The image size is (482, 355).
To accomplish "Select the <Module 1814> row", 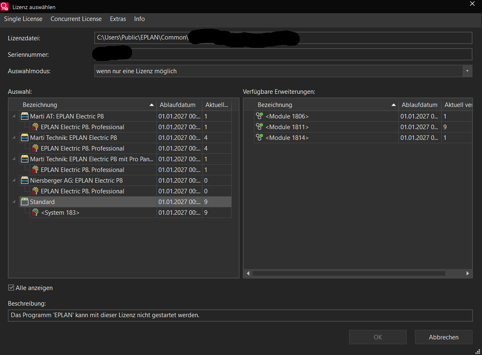I will point(363,137).
